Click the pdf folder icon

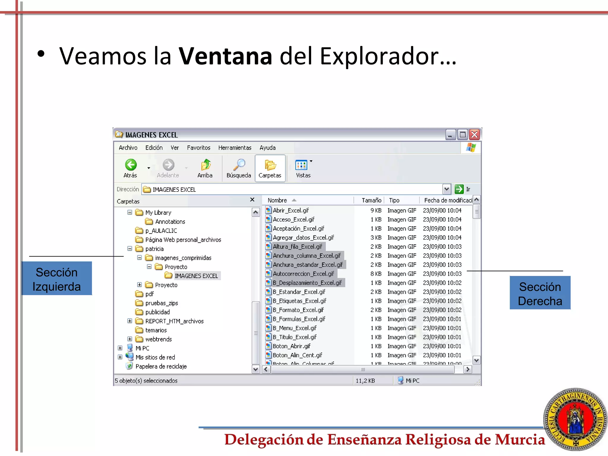tap(139, 294)
